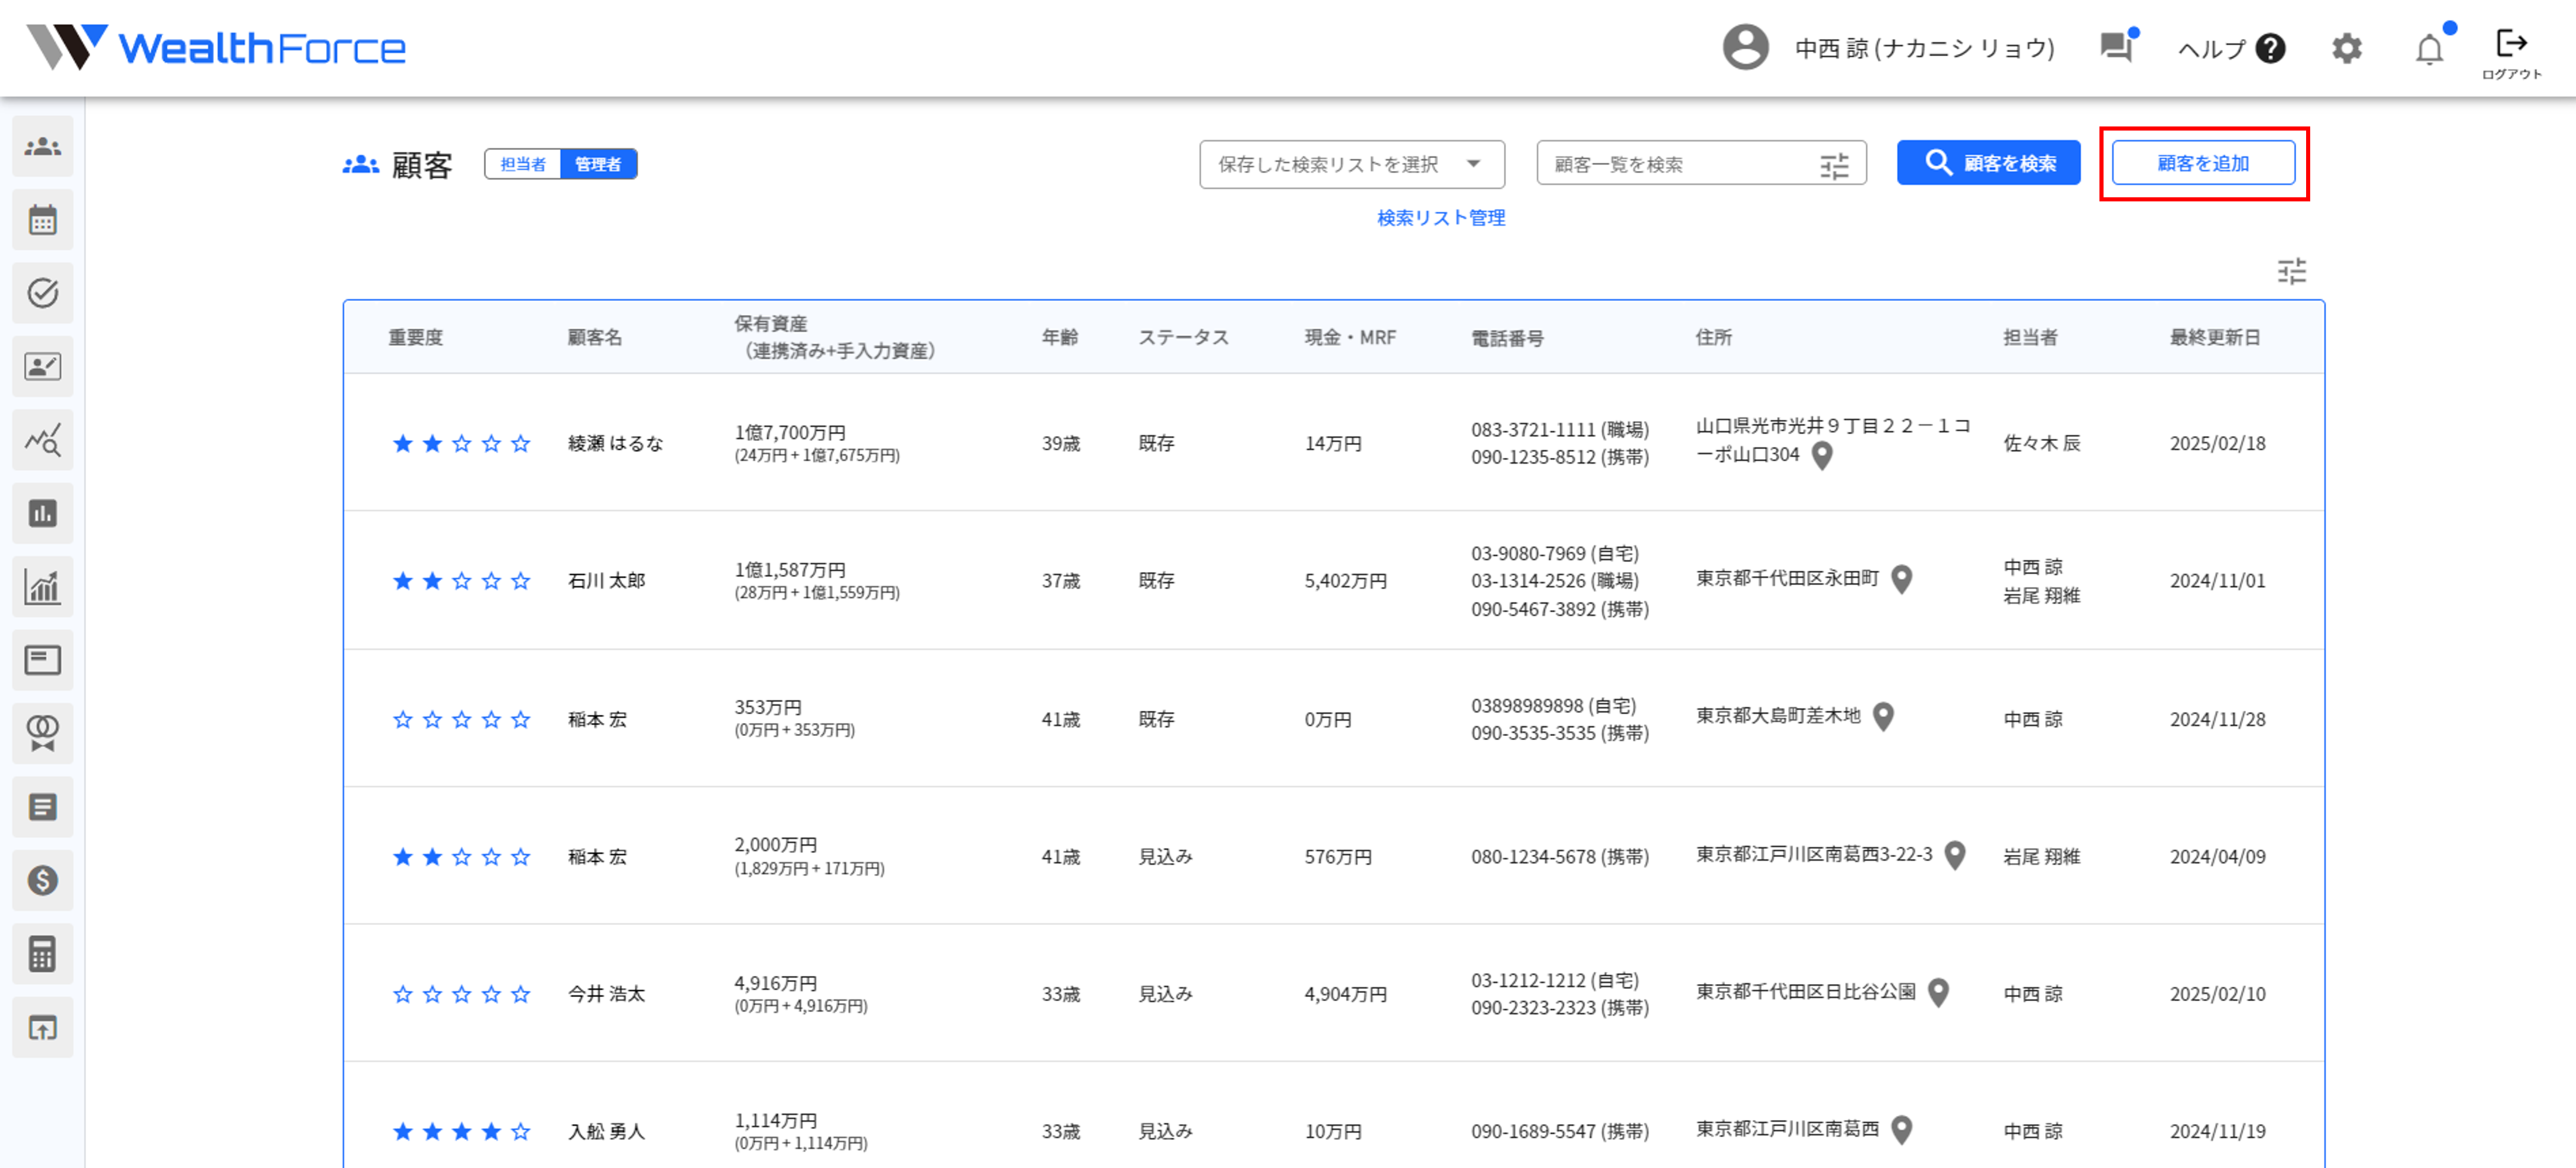Open table column settings icon above table

(2291, 271)
